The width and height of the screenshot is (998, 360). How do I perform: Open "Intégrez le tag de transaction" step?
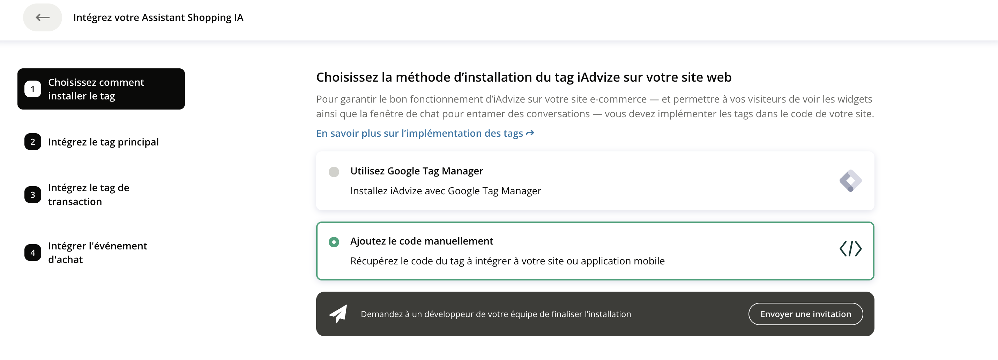[x=89, y=195]
